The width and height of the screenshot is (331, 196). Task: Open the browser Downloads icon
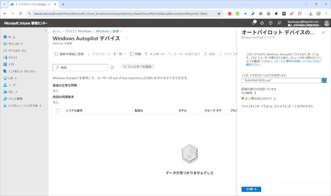click(311, 14)
